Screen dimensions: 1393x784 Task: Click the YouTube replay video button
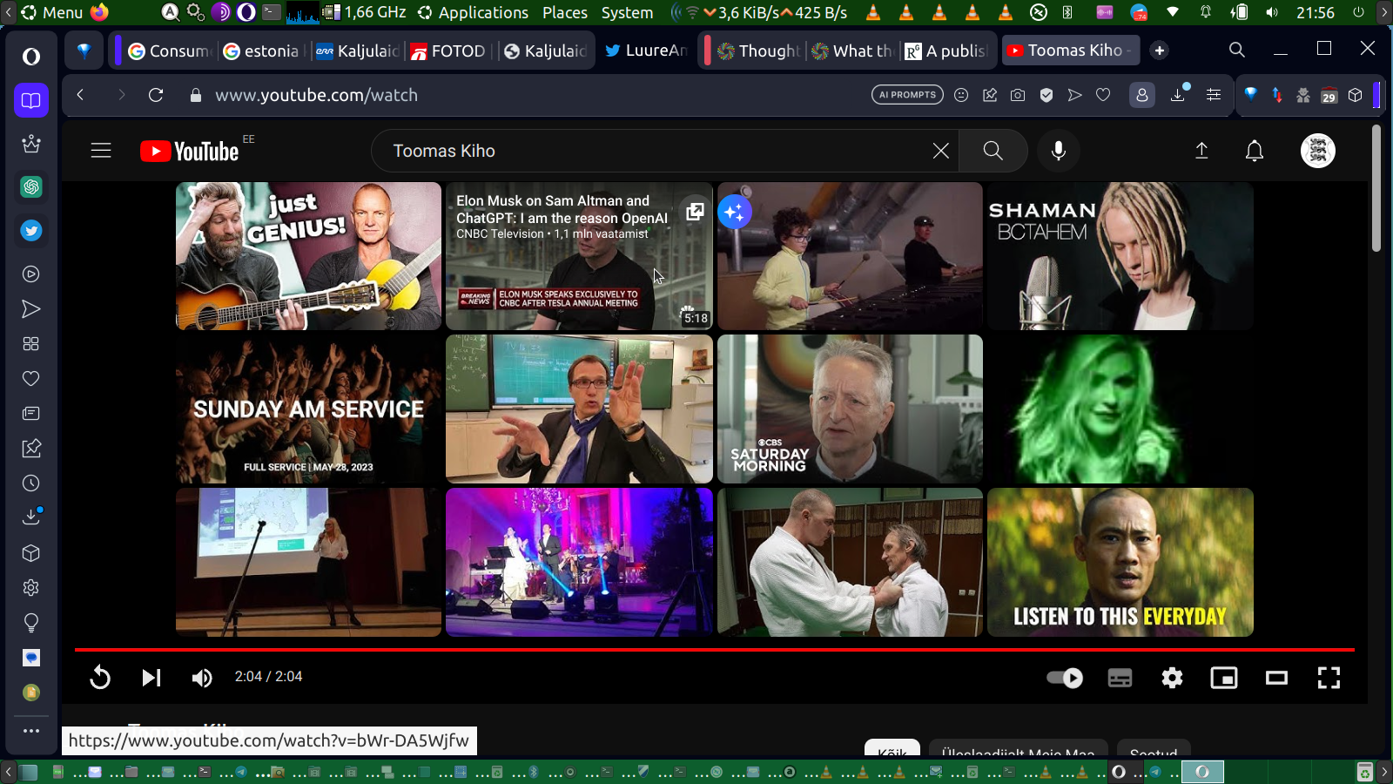coord(100,678)
